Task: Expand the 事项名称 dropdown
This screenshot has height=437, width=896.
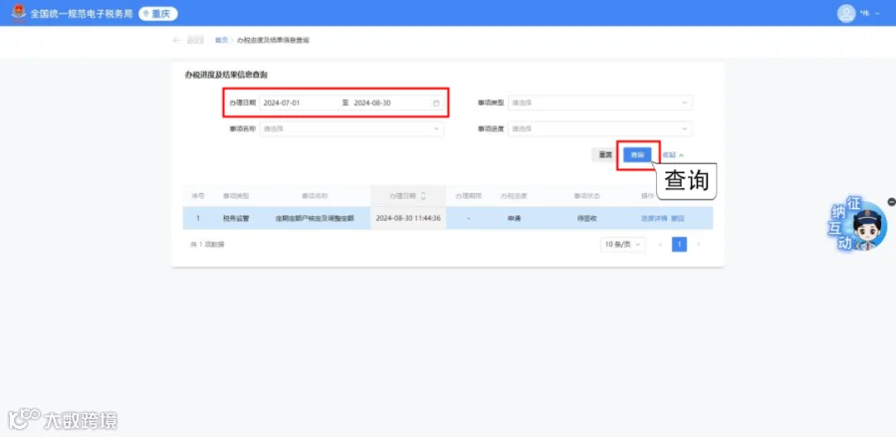Action: click(351, 129)
